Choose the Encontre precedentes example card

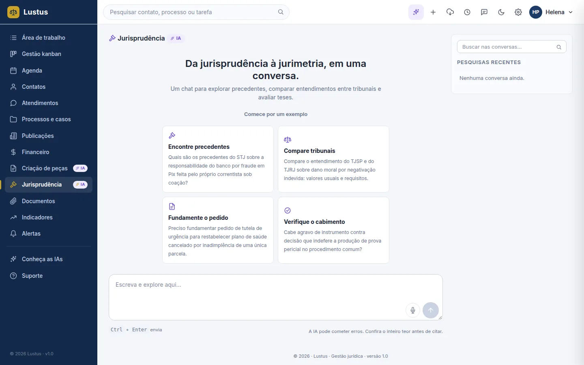point(218,159)
